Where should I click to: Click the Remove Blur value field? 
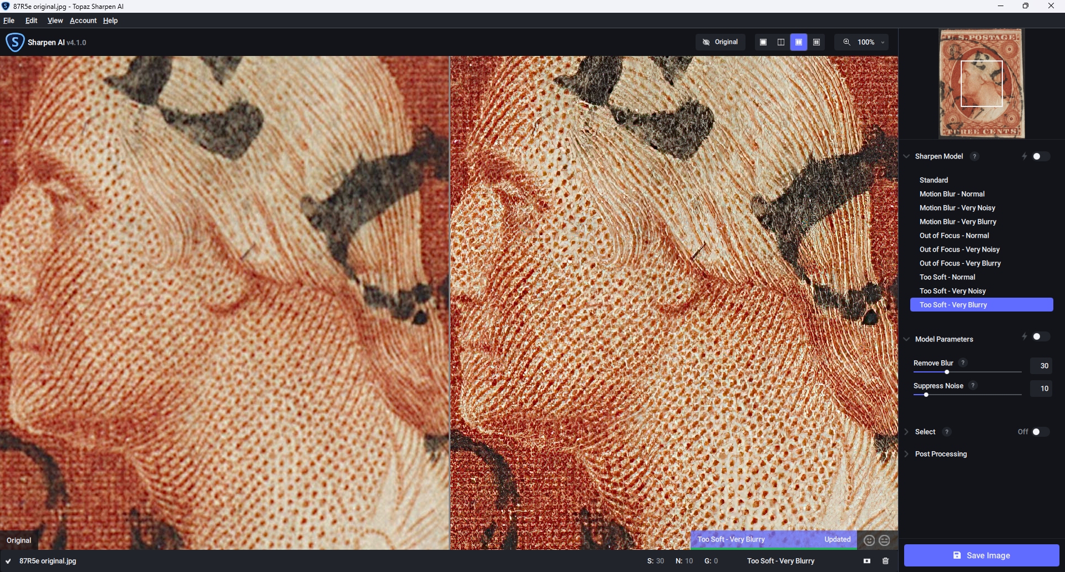tap(1041, 366)
